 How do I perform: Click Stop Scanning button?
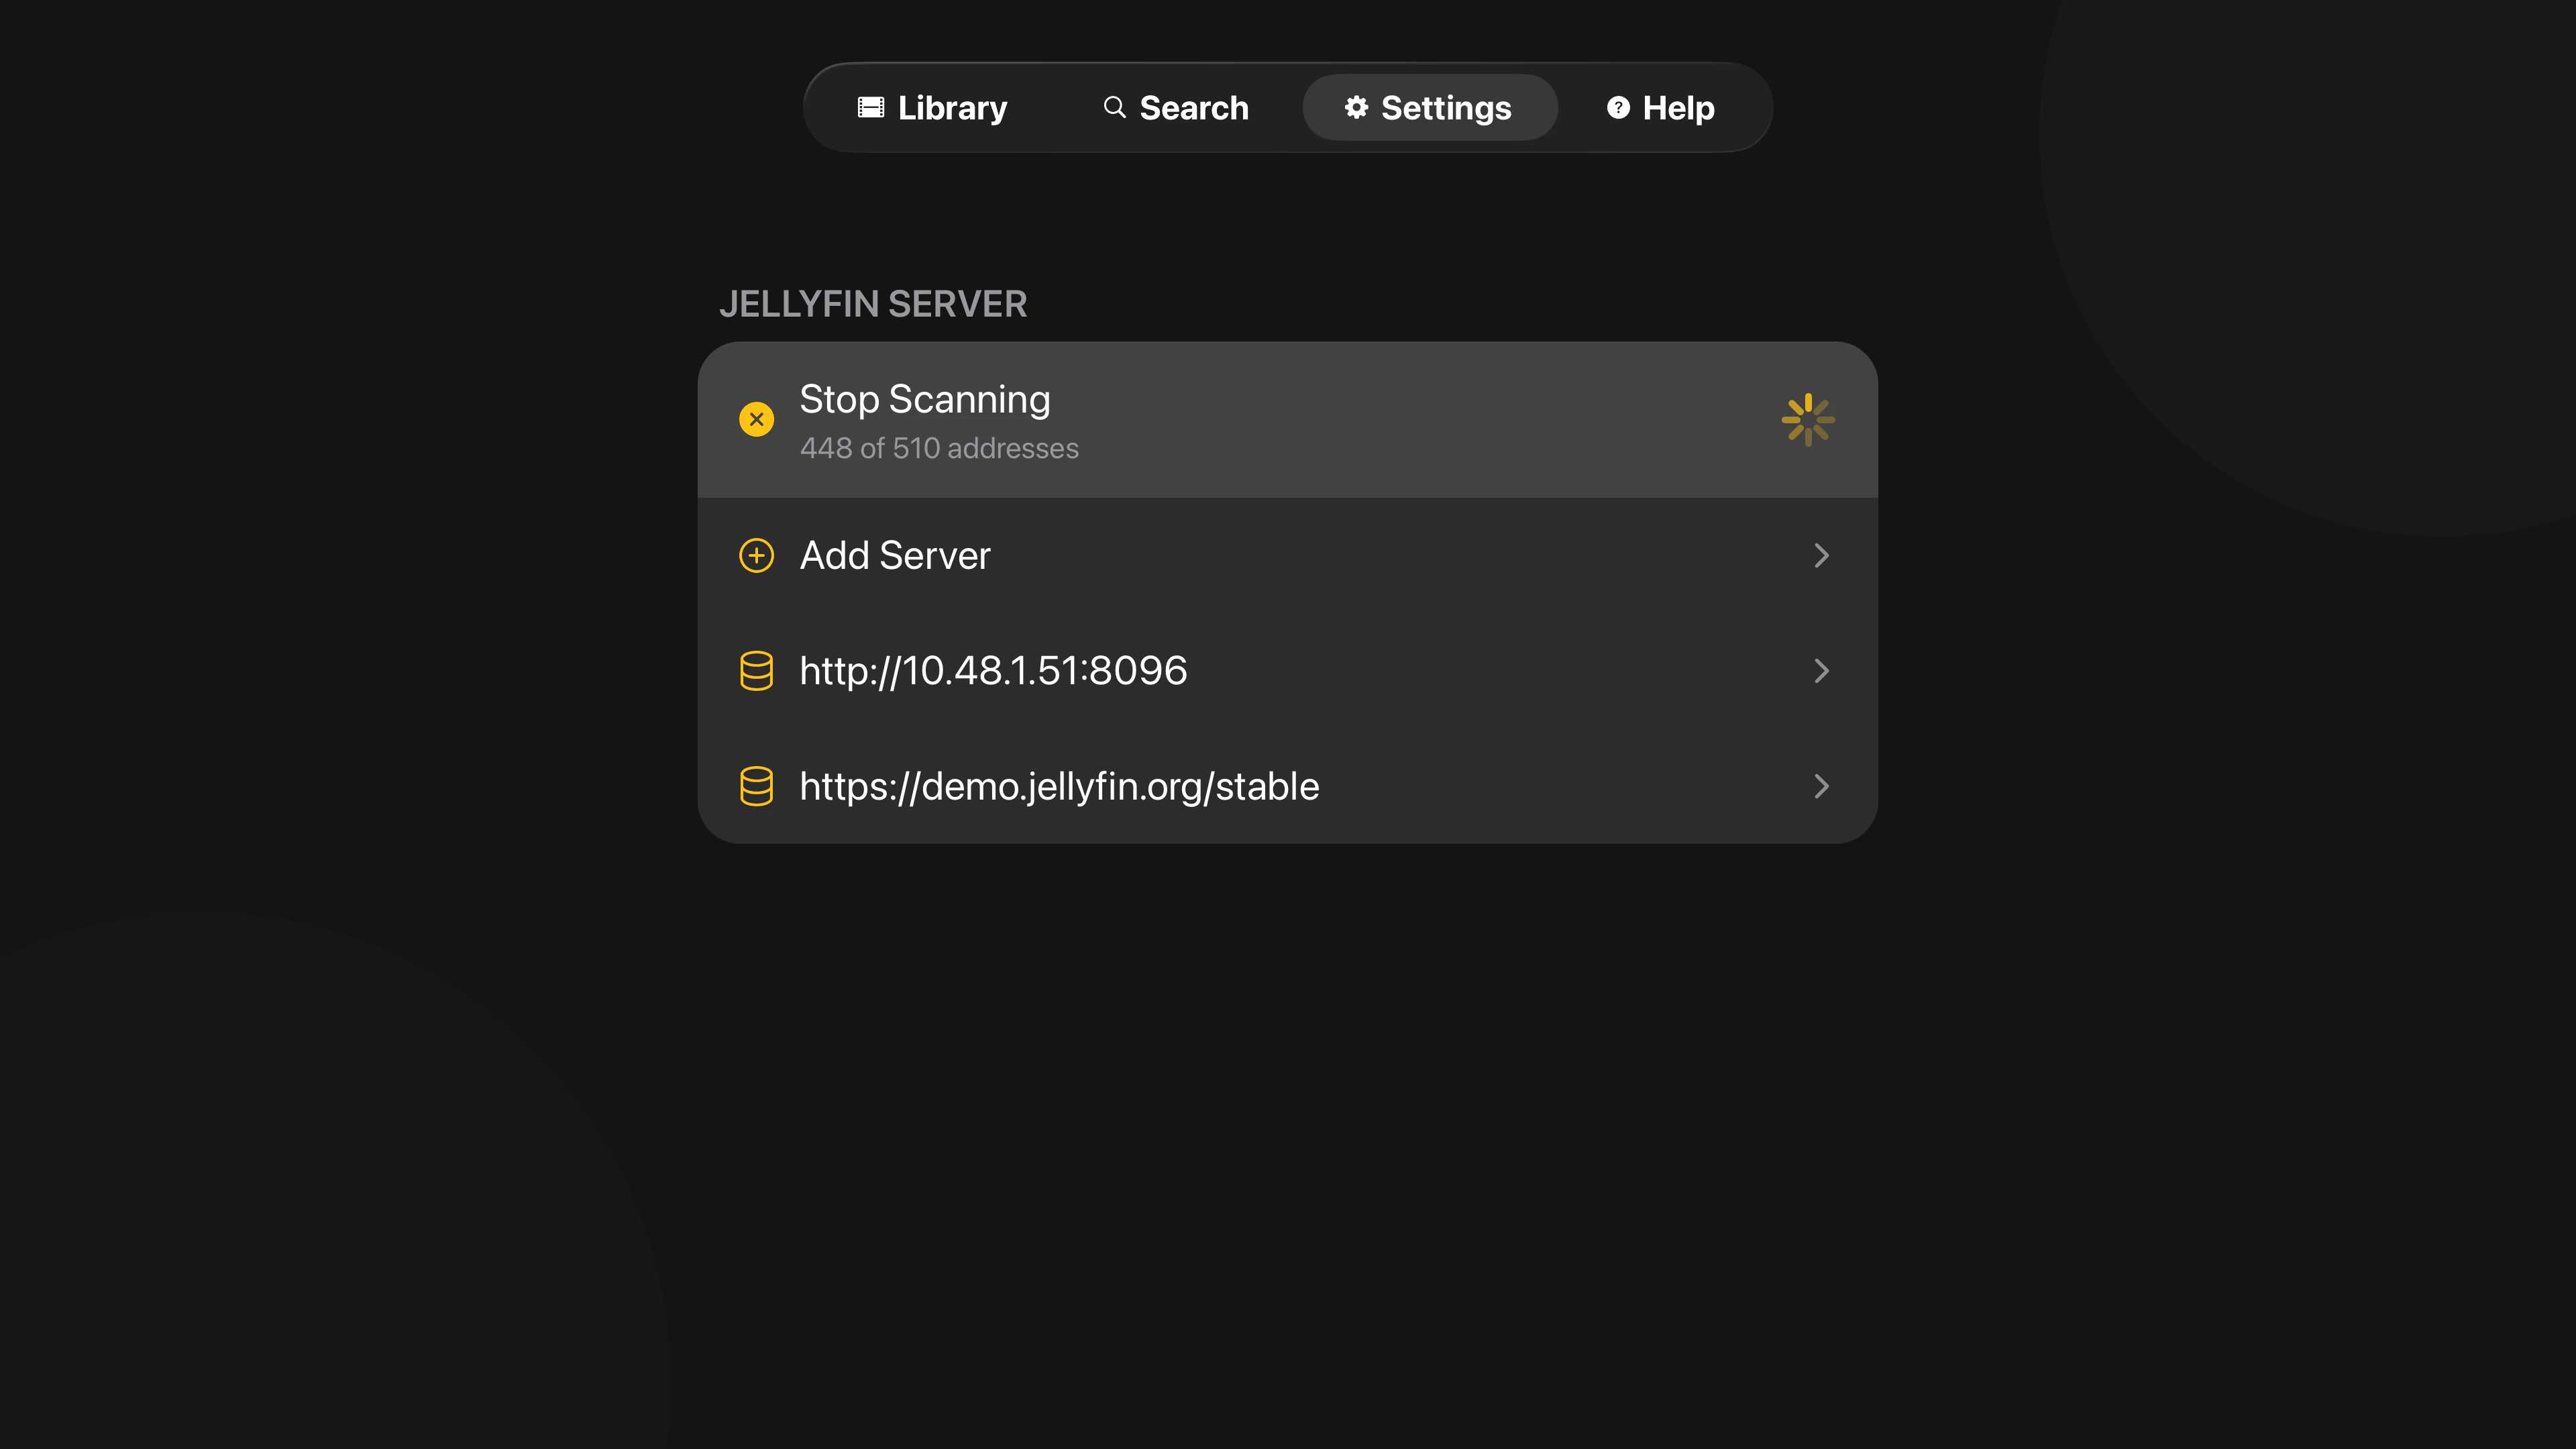[x=1287, y=420]
